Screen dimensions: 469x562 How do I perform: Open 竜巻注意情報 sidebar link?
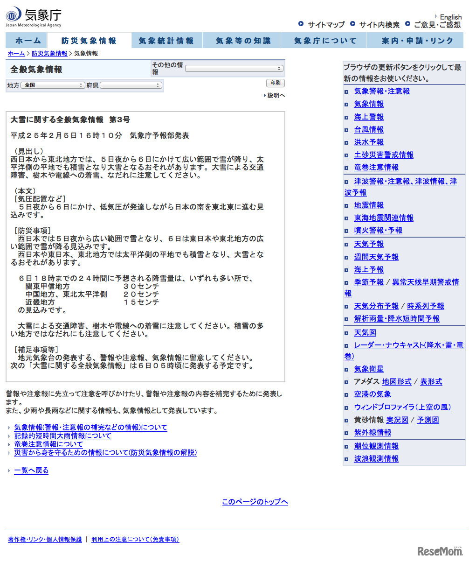(376, 168)
